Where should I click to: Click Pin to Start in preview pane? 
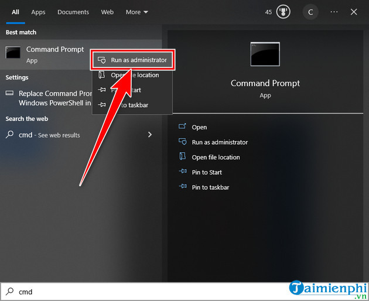click(x=207, y=172)
